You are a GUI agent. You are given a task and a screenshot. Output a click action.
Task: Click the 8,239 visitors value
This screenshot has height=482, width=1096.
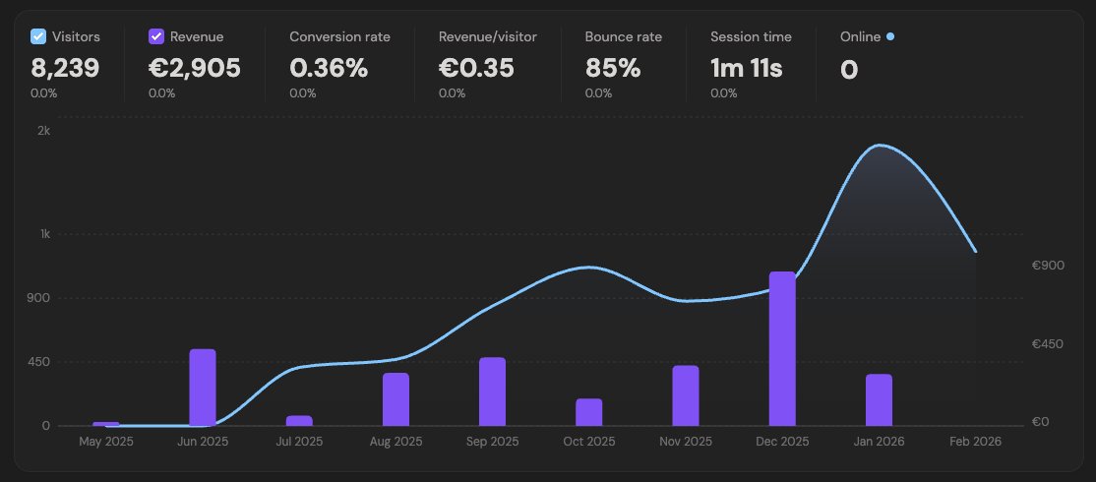[x=65, y=69]
